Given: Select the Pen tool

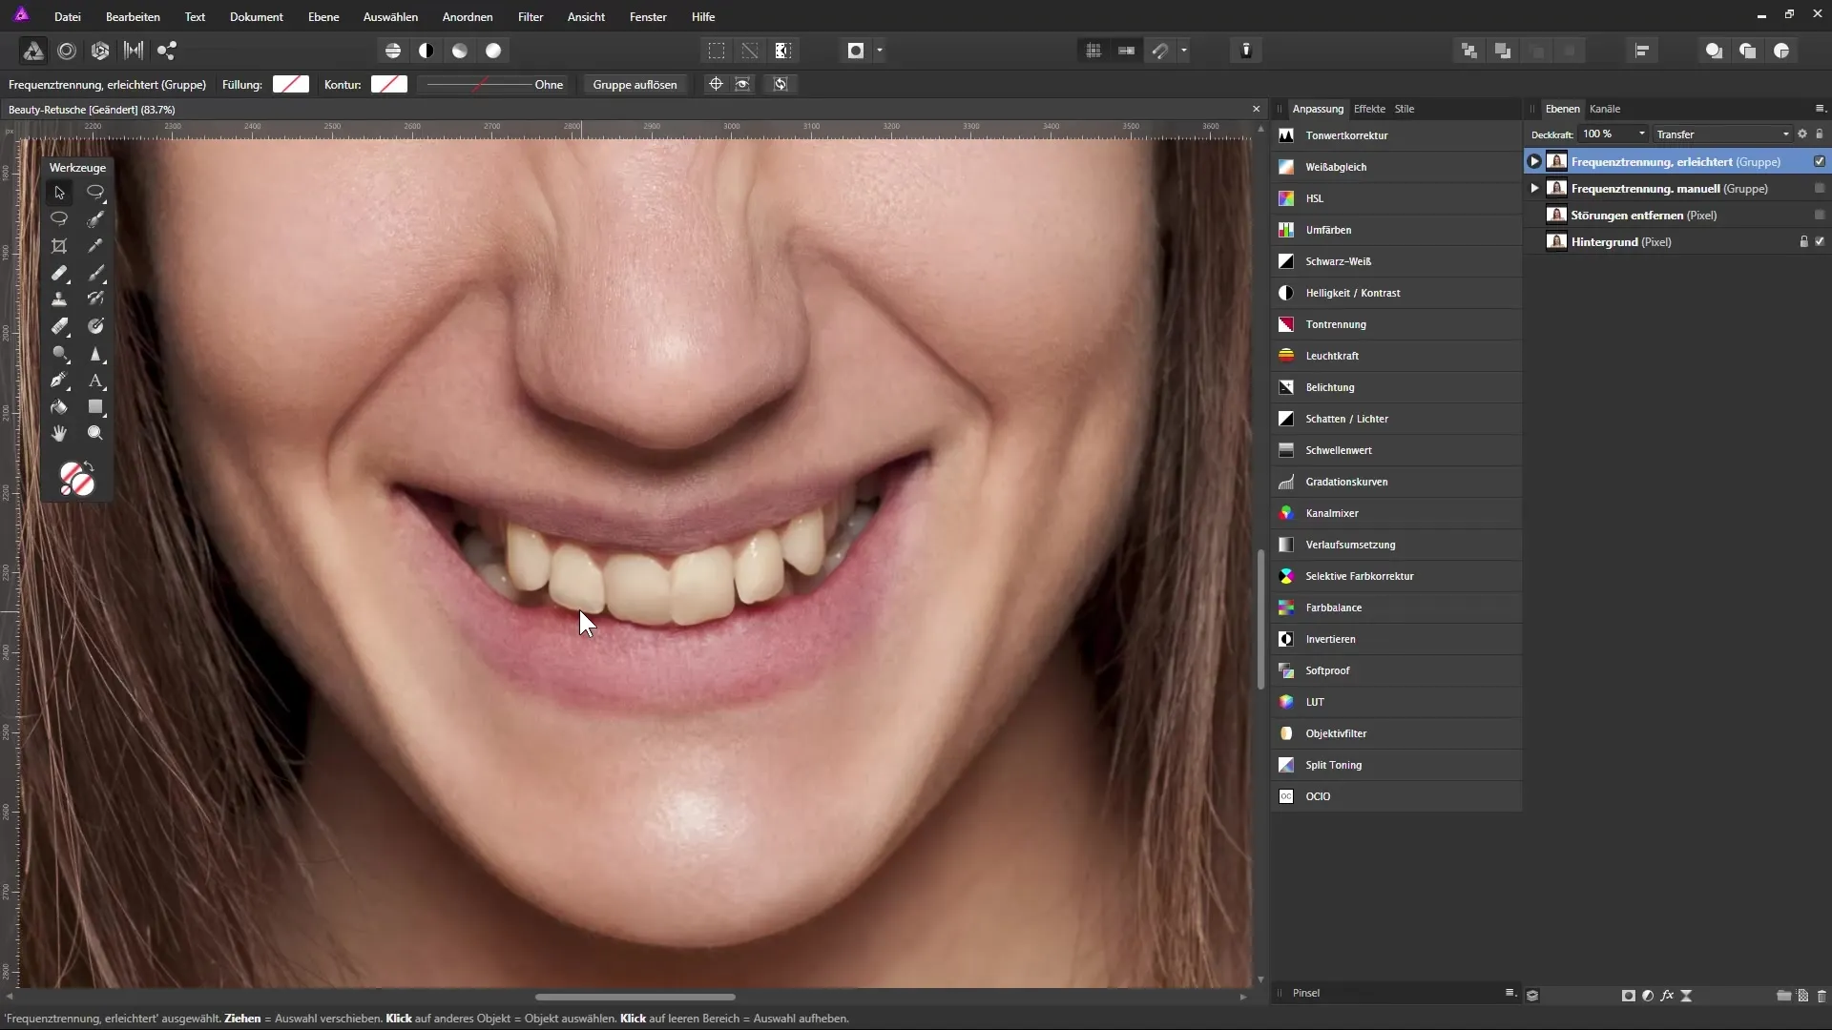Looking at the screenshot, I should click(x=59, y=381).
